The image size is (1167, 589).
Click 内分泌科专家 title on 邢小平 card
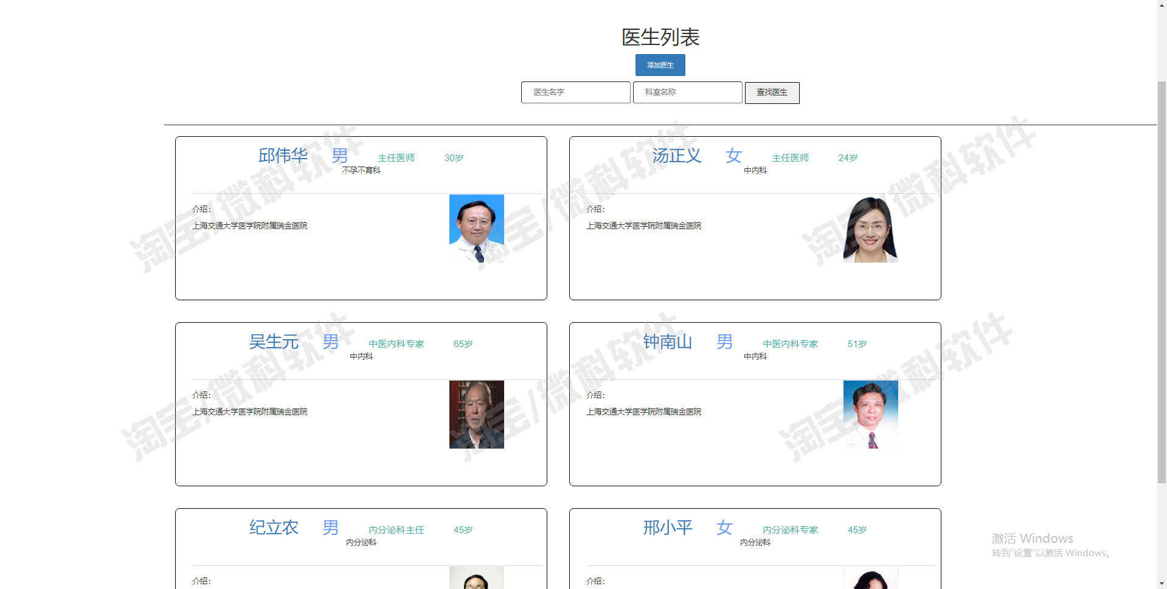tap(791, 530)
